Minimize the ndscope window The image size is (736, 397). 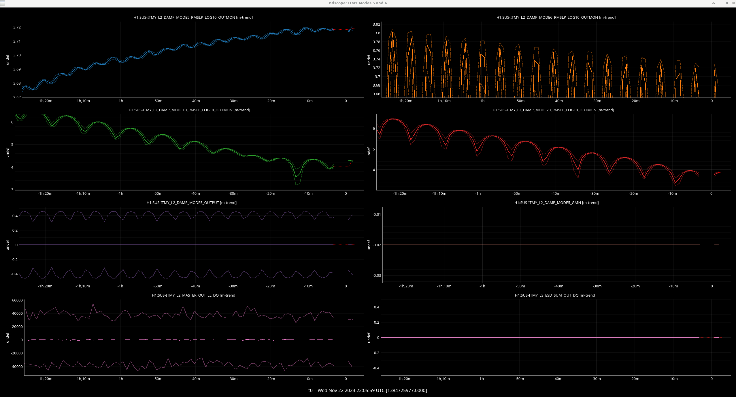point(720,3)
